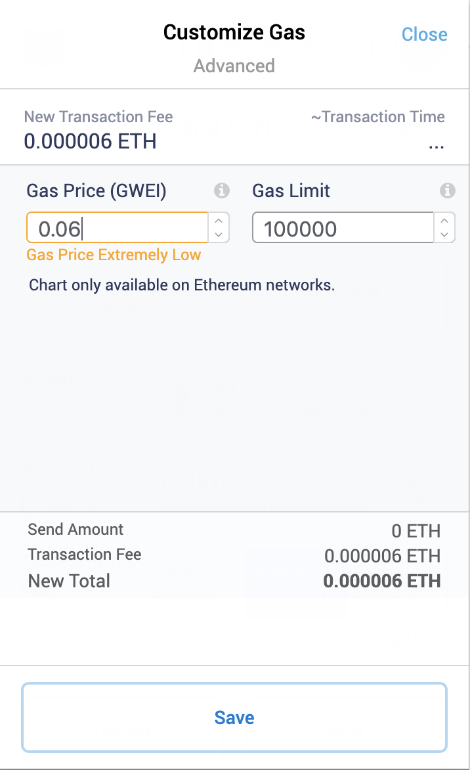Click the Gas Price Extremely Low warning
Image resolution: width=470 pixels, height=770 pixels.
pyautogui.click(x=114, y=255)
